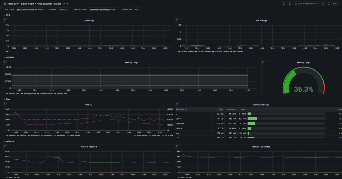Open the Network Received panel title menu
The width and height of the screenshot is (342, 179).
point(89,147)
